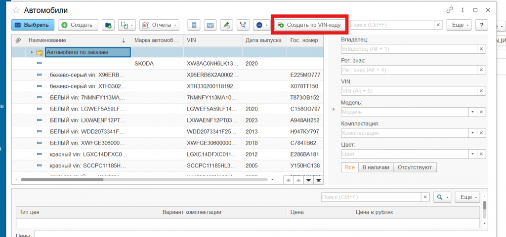Switch the filter to 'Отсутствуют'

(415, 167)
